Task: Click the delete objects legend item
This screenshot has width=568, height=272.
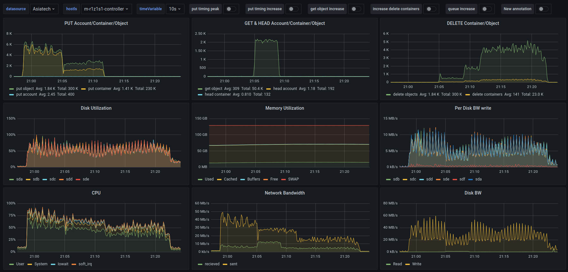Action: [405, 94]
